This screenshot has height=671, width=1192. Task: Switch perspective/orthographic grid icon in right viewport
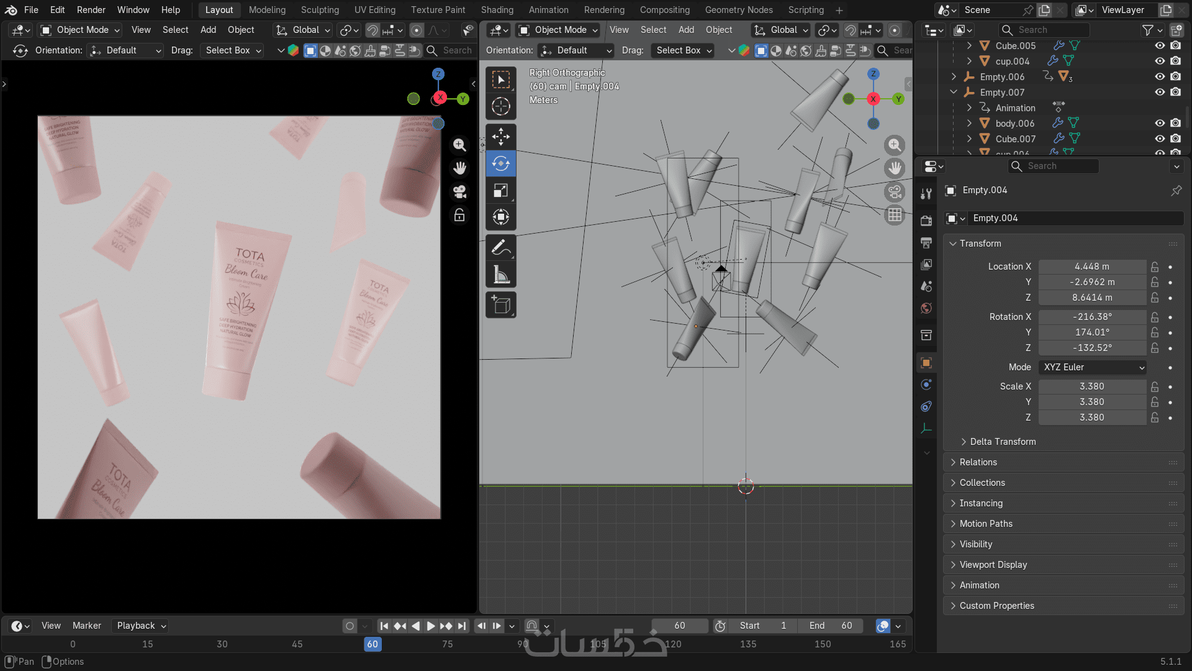click(x=895, y=215)
